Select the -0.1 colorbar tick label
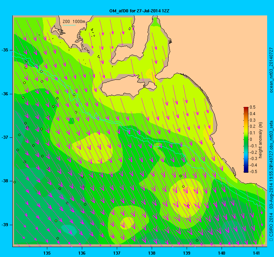This screenshot has width=274, height=257. (x=253, y=146)
